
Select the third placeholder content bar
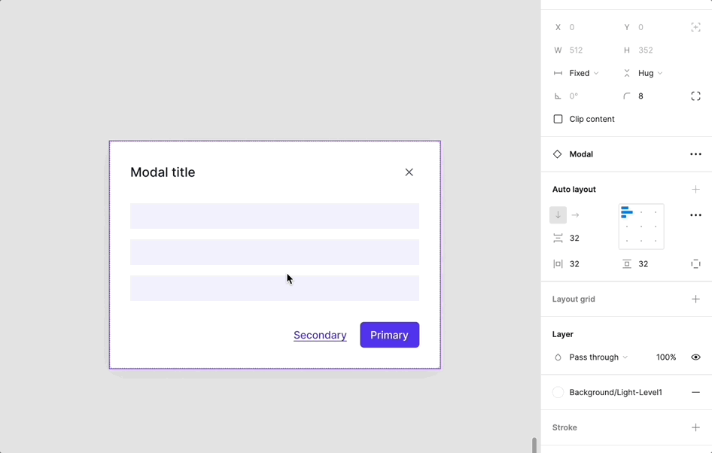275,288
